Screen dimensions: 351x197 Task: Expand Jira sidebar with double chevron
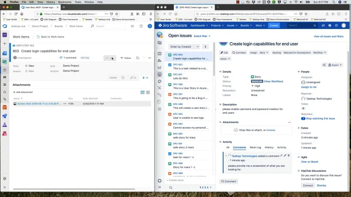160,187
